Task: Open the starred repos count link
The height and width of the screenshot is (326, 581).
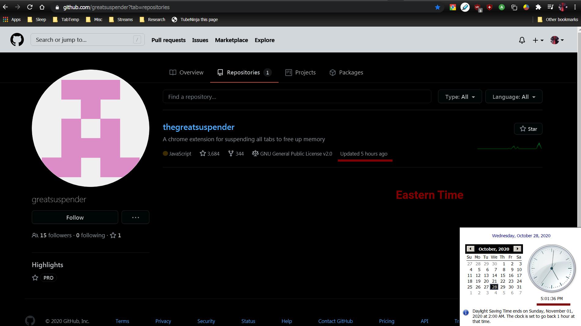Action: coord(115,235)
